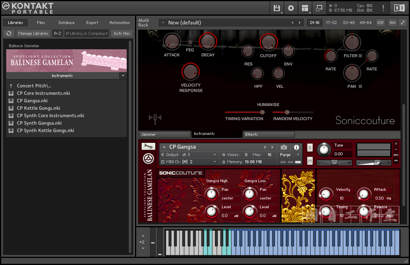Image resolution: width=410 pixels, height=265 pixels.
Task: Show rack page 49-64
Action: pos(365,23)
